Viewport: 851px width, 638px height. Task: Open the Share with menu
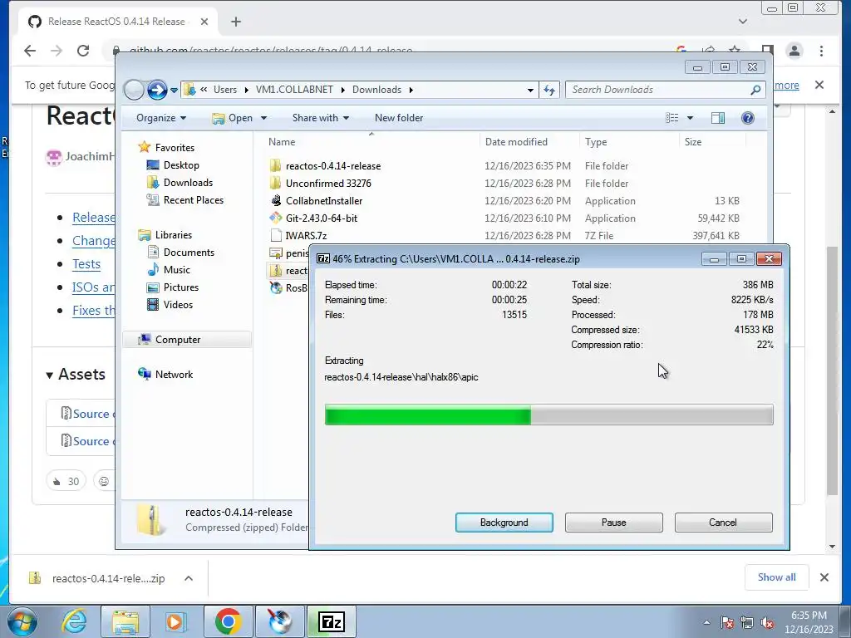320,118
